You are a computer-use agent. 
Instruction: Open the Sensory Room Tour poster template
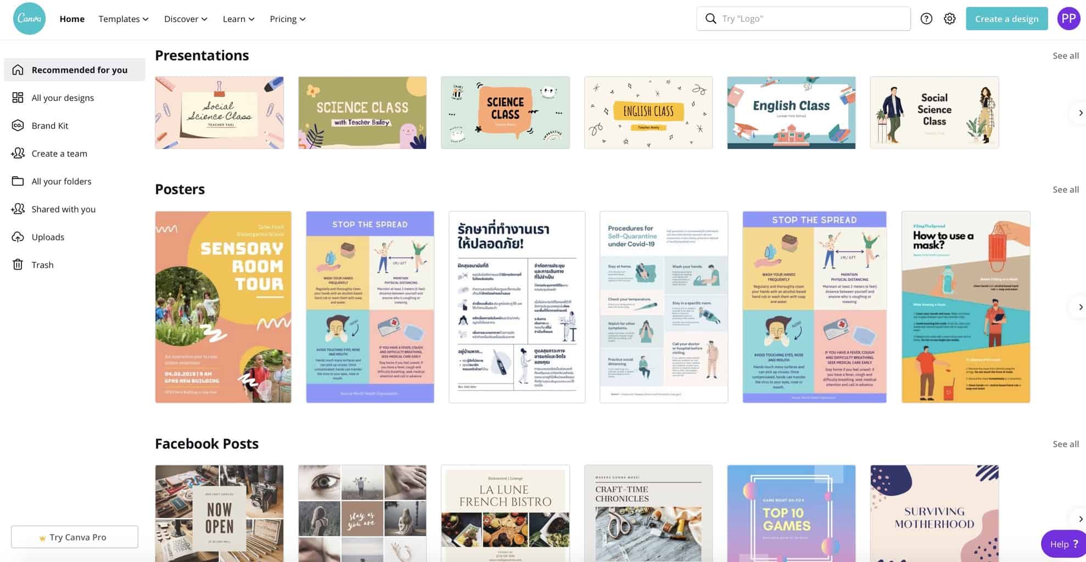[223, 307]
